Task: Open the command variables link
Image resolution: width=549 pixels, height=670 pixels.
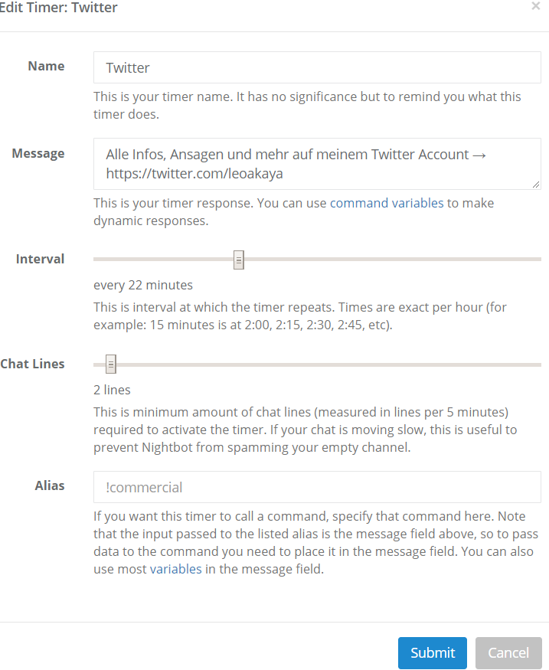Action: (387, 204)
